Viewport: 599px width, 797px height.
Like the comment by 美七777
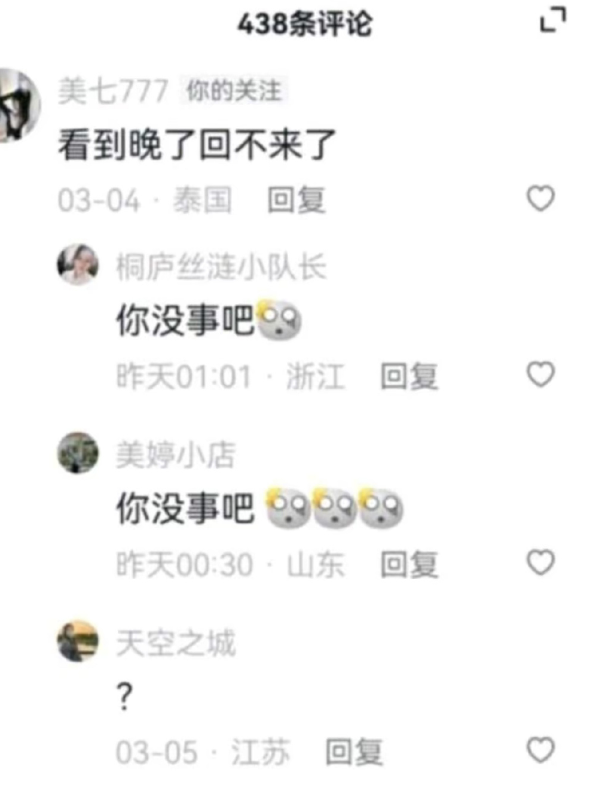click(541, 199)
